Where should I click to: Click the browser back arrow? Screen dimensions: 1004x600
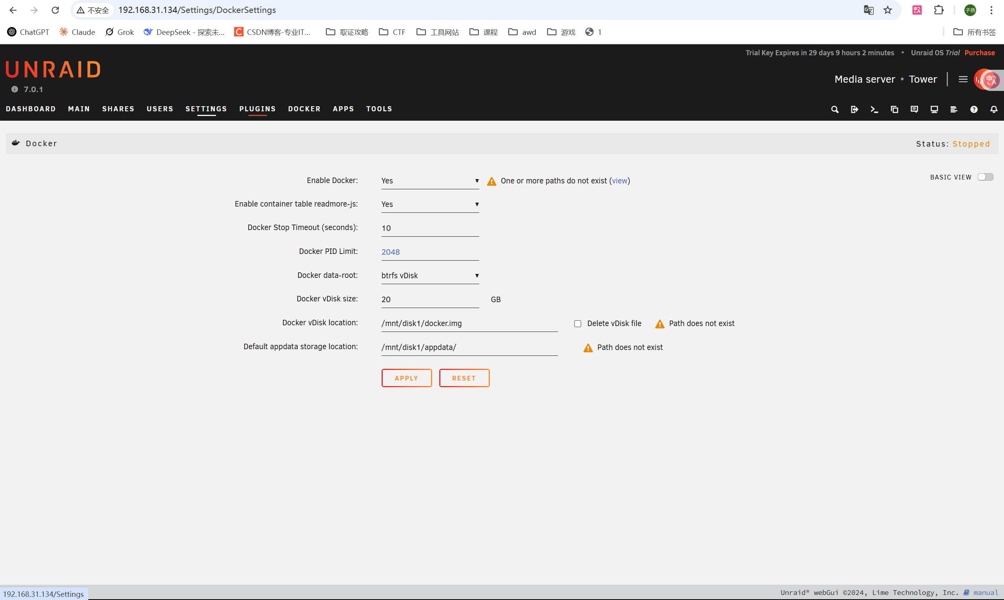pos(13,10)
